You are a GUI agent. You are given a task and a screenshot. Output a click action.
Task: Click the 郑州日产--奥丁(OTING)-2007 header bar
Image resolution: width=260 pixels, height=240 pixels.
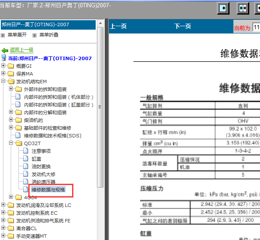48,25
